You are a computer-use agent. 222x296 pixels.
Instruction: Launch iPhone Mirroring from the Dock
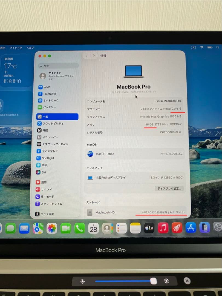[x=205, y=227]
